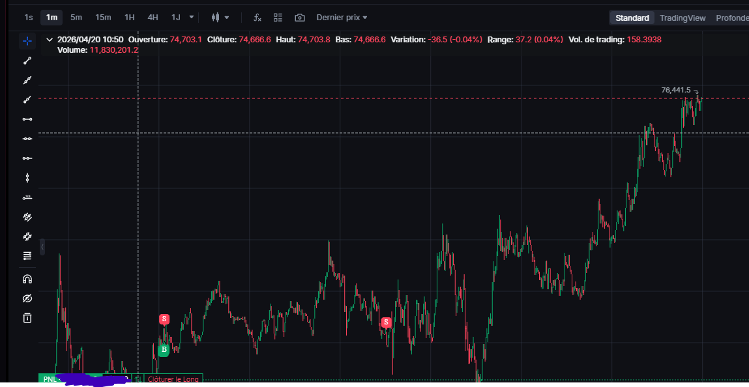Screen dimensions: 749x387
Task: Switch to the 4H timeframe
Action: 153,18
